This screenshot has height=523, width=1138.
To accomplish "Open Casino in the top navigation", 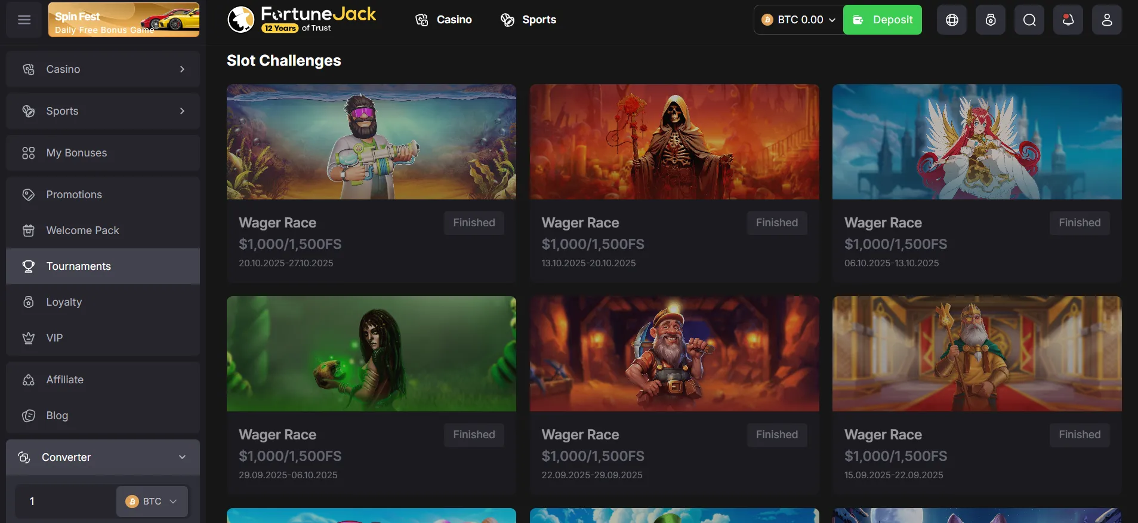I will click(x=443, y=20).
